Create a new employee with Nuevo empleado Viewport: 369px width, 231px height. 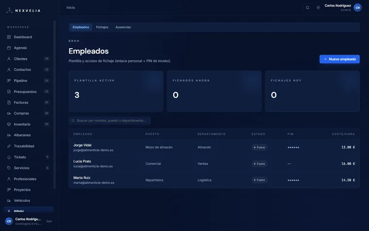[x=339, y=59]
